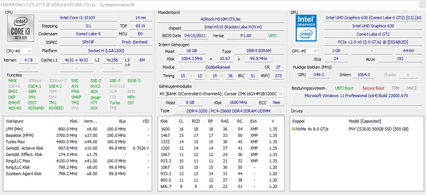Click the 4x32 + 4x32 L1 cache value
This screenshot has width=426, height=195.
[x=76, y=60]
